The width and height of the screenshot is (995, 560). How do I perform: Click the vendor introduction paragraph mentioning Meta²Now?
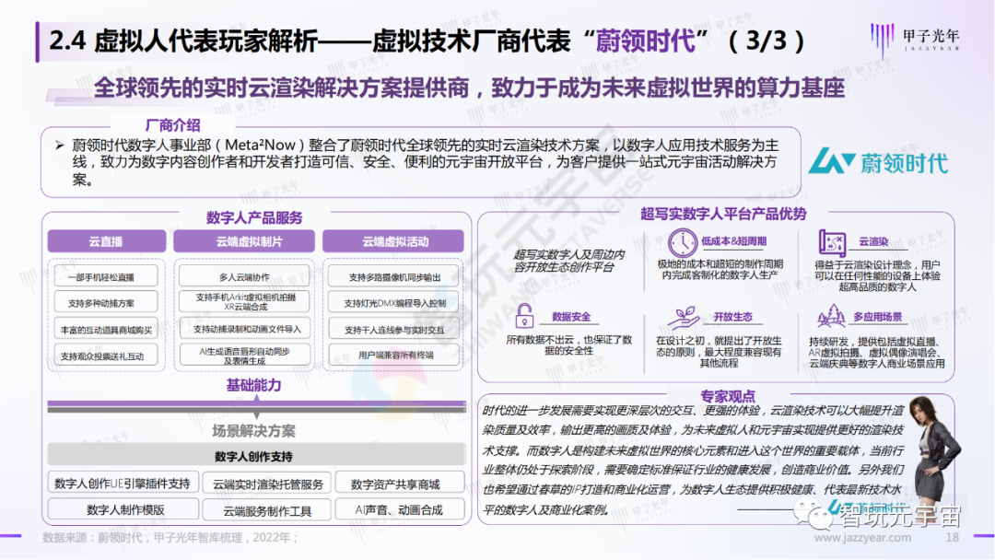coord(424,162)
